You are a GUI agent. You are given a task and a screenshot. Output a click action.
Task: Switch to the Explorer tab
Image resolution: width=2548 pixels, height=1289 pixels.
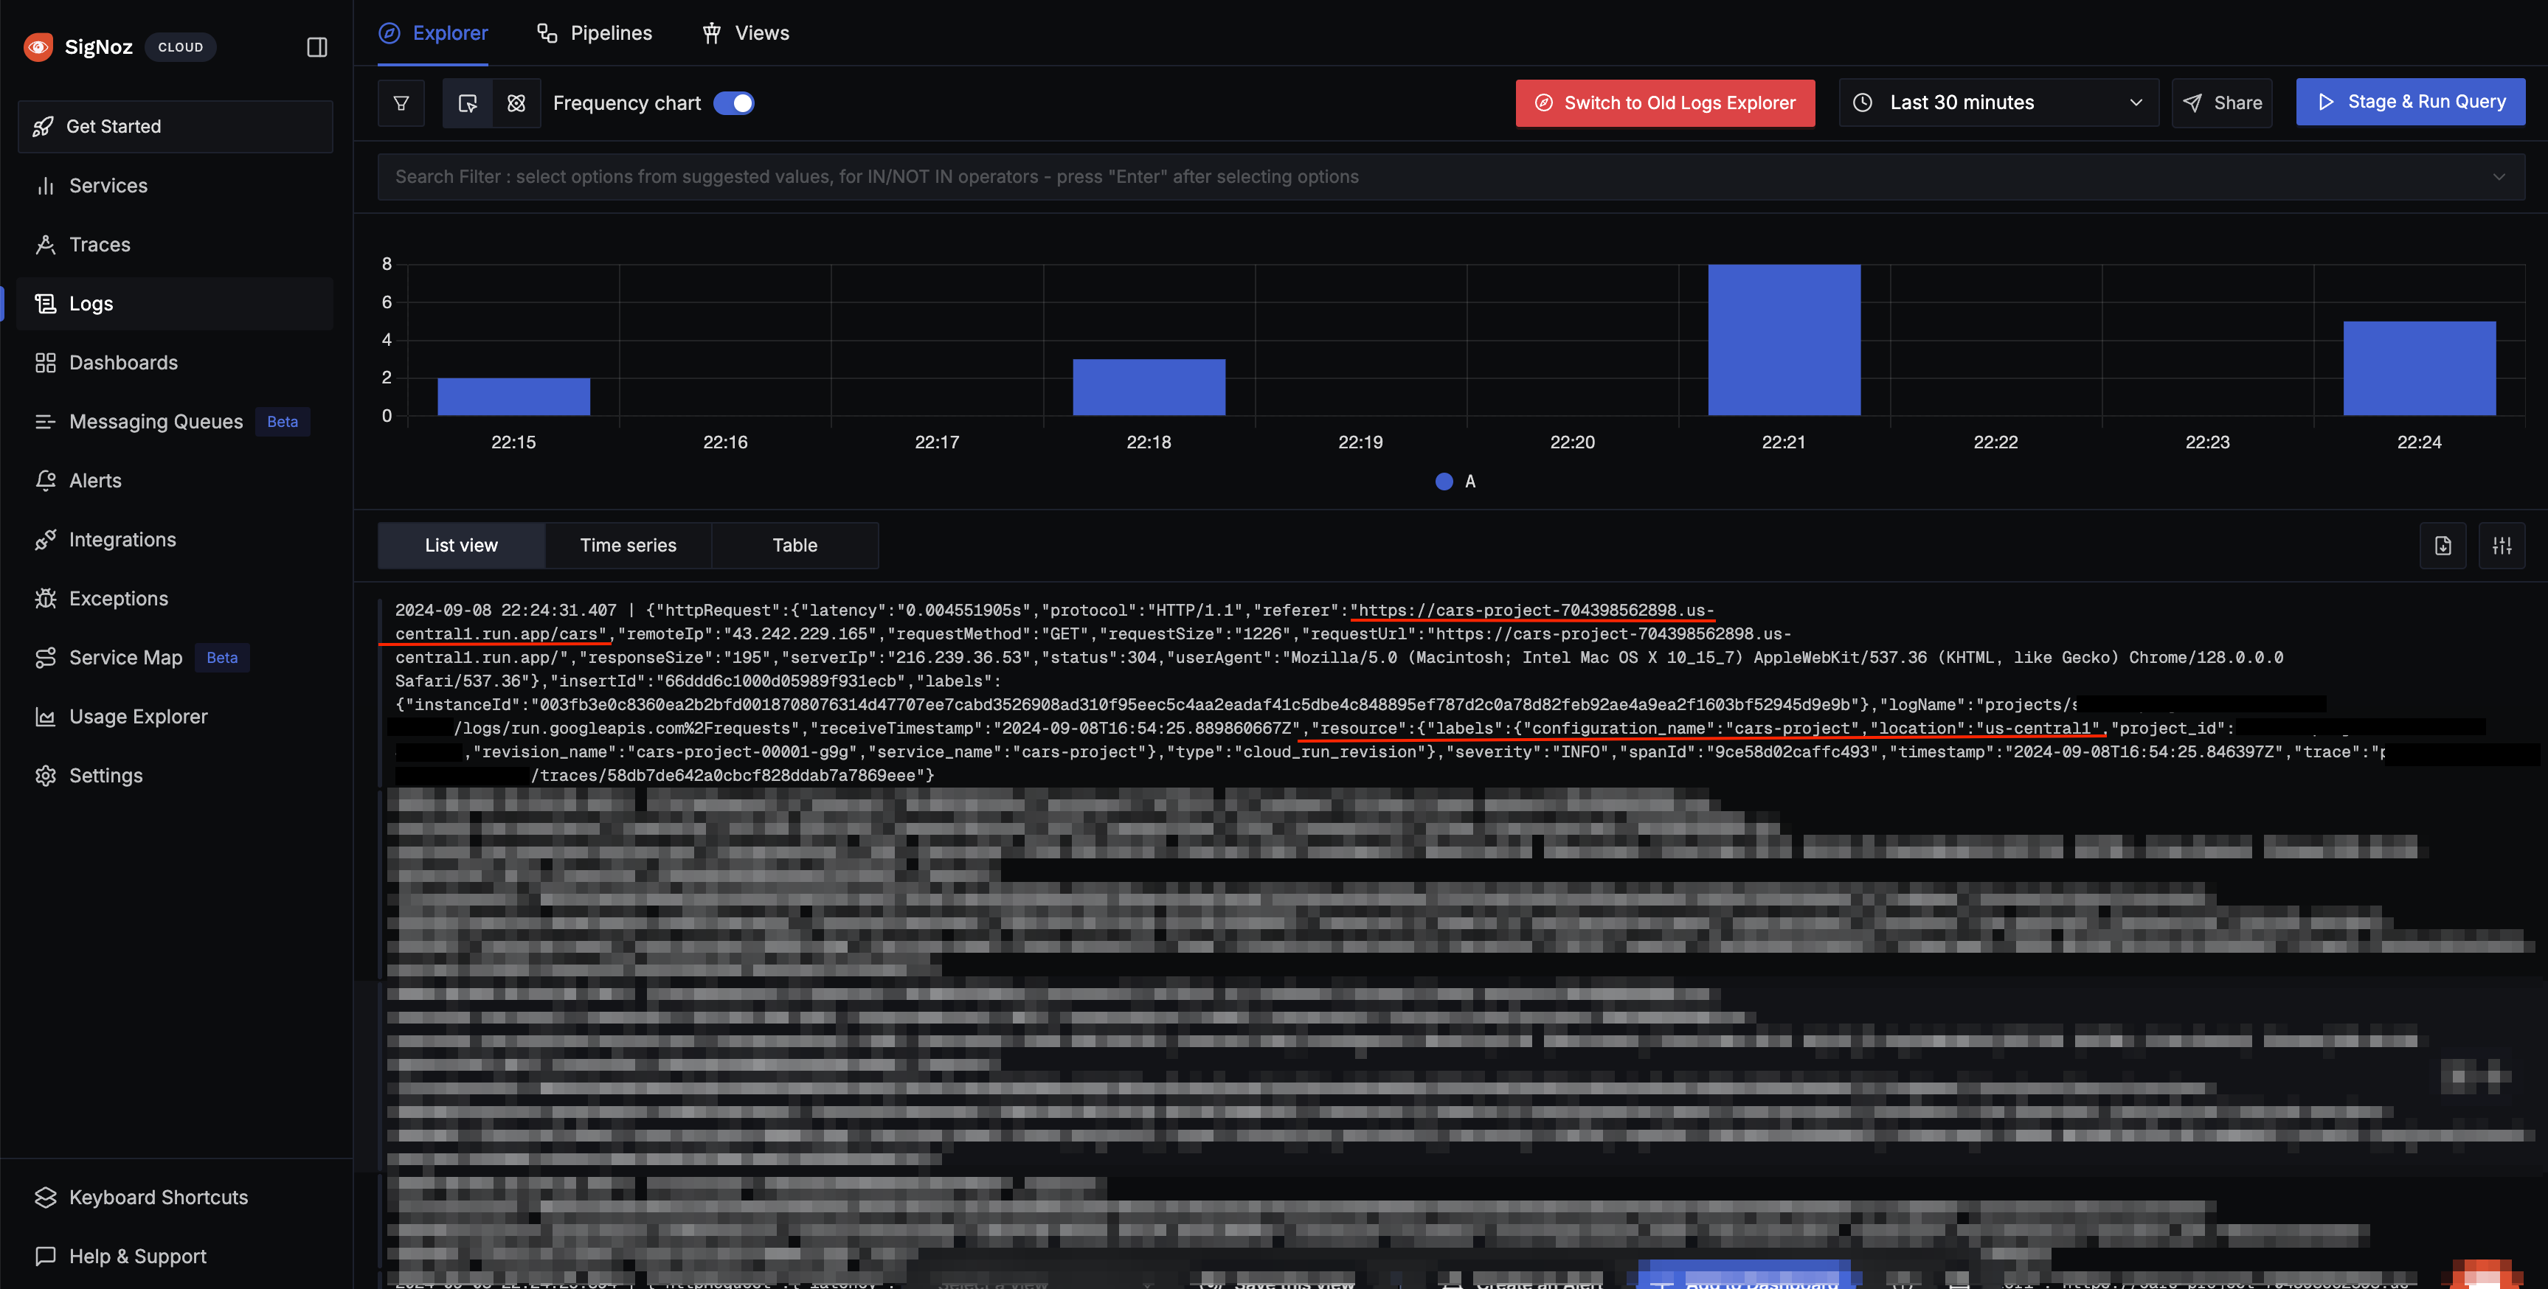pos(433,32)
